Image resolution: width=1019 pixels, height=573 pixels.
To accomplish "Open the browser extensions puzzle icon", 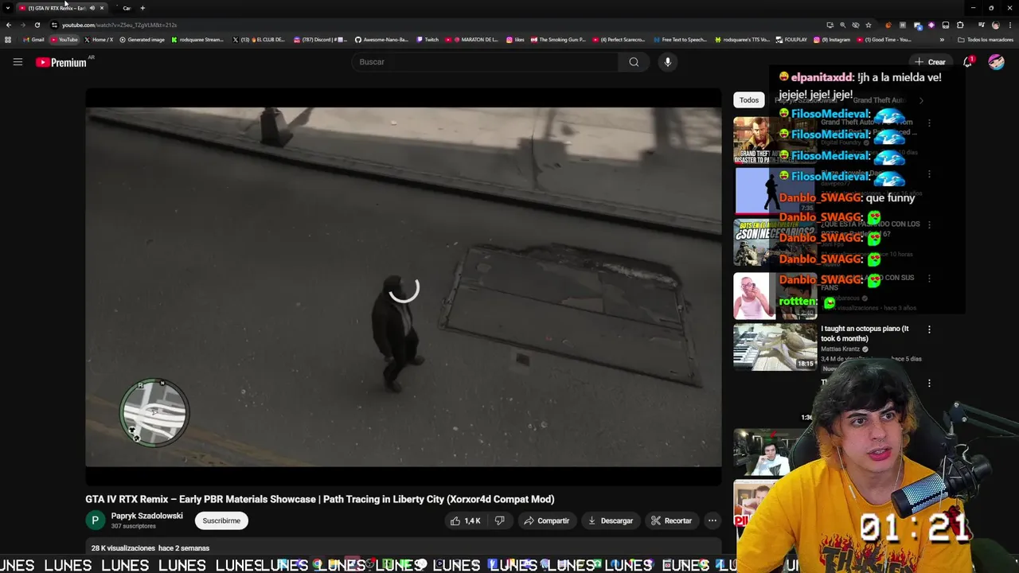I will pos(960,25).
